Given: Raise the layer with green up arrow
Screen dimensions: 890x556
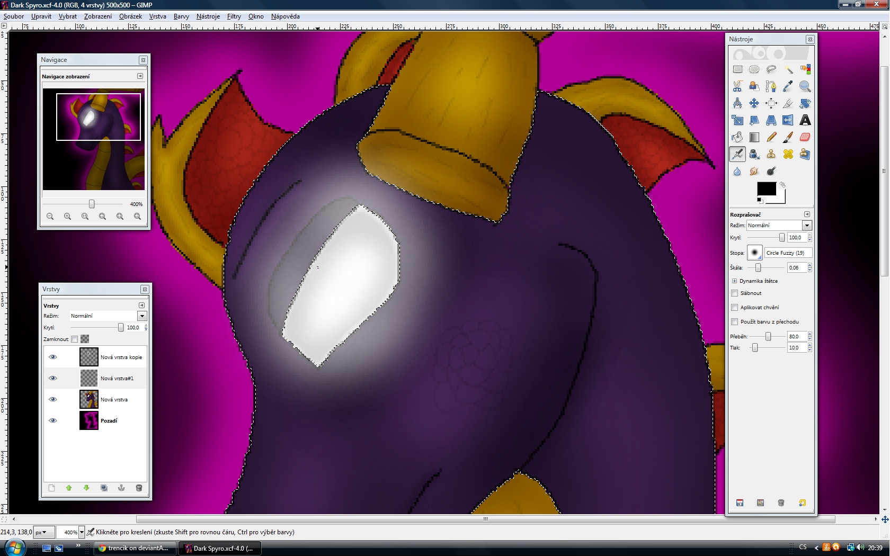Looking at the screenshot, I should click(x=69, y=488).
